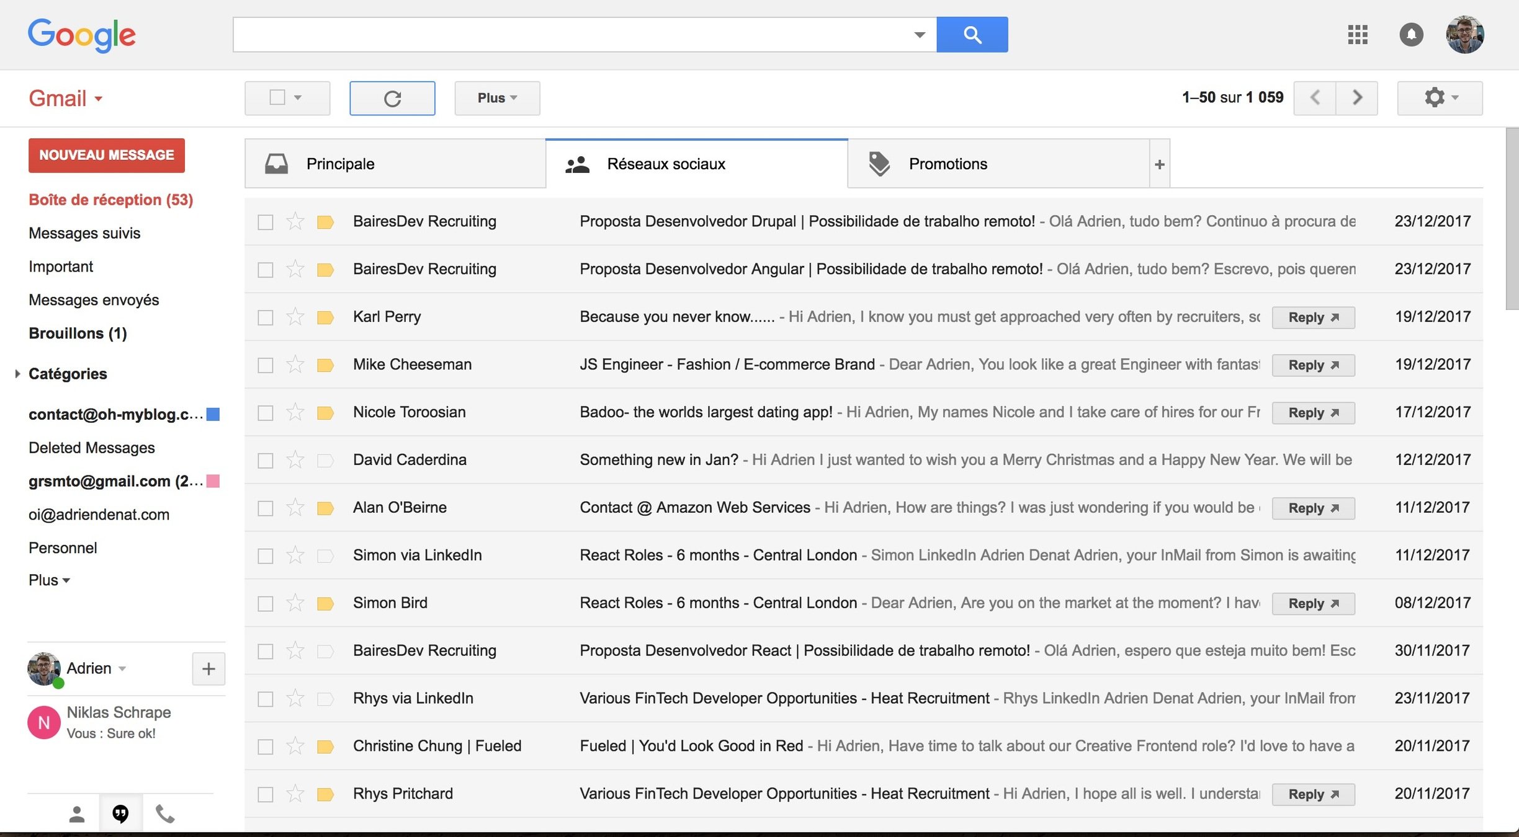Switch to the Principale tab

(x=340, y=164)
